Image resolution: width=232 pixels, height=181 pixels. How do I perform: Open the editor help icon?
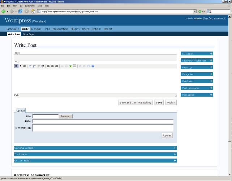tap(93, 66)
